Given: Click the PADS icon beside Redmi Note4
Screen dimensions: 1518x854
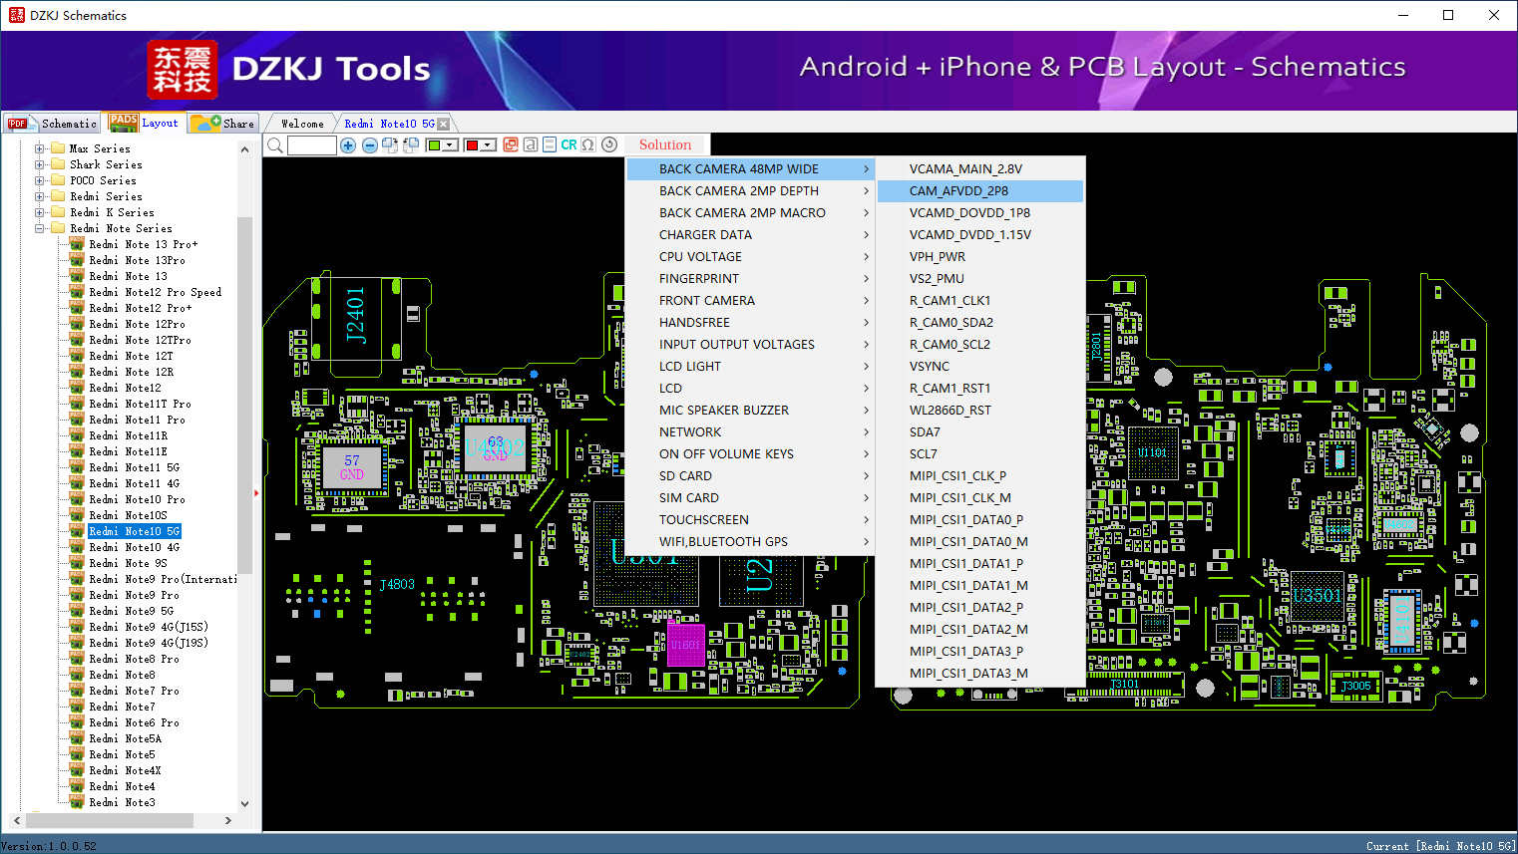Looking at the screenshot, I should [x=77, y=786].
